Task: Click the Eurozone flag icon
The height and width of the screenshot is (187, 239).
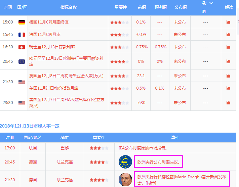Action: 22,61
